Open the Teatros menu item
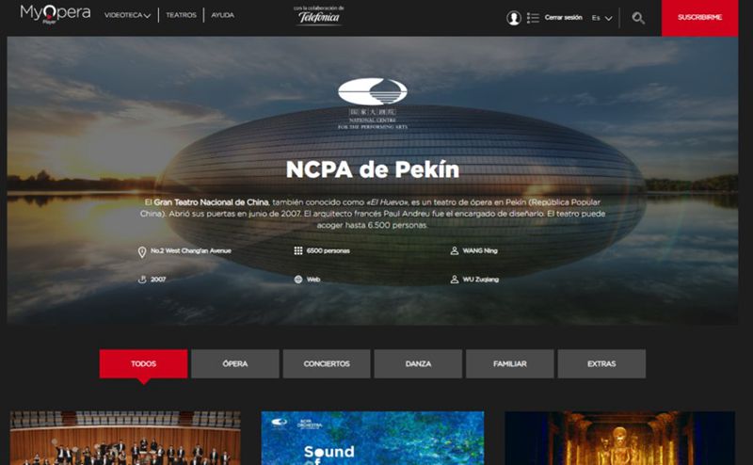 (181, 15)
